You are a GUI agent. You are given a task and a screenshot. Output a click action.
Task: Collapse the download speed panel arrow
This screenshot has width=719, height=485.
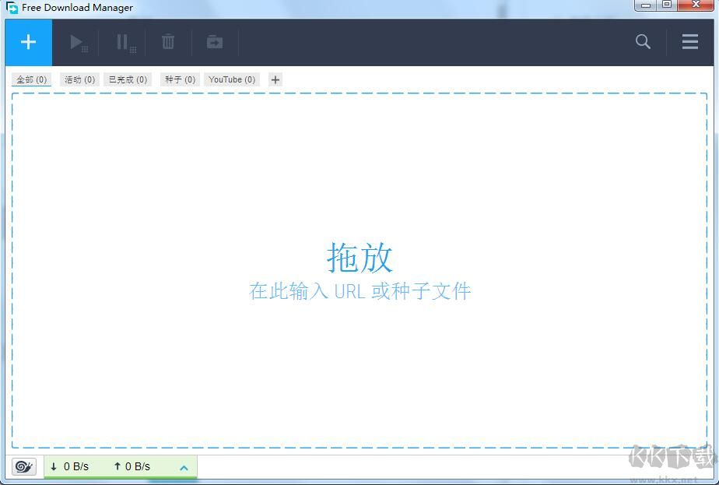[184, 467]
